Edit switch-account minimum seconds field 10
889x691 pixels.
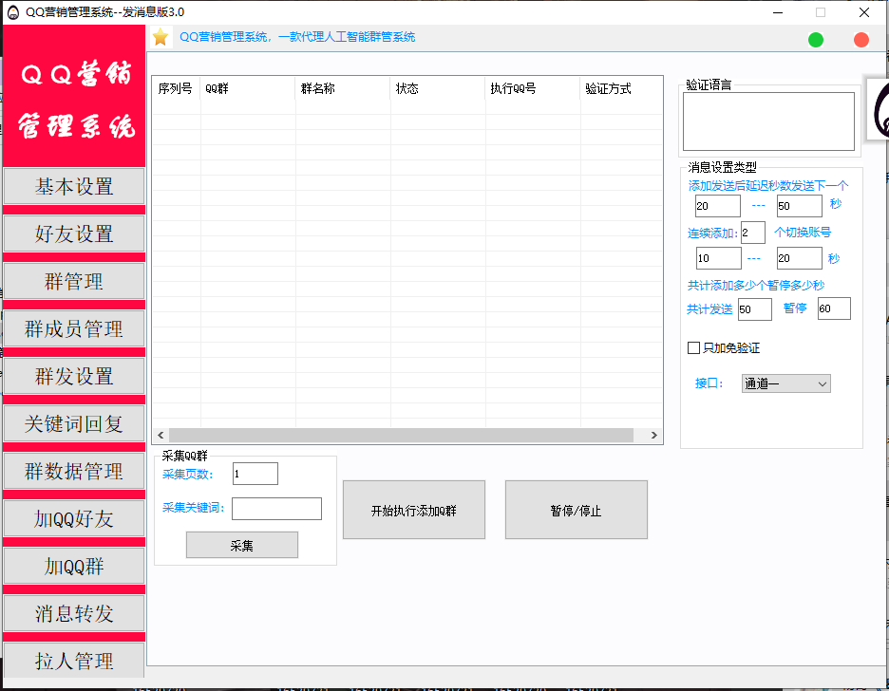pos(718,258)
